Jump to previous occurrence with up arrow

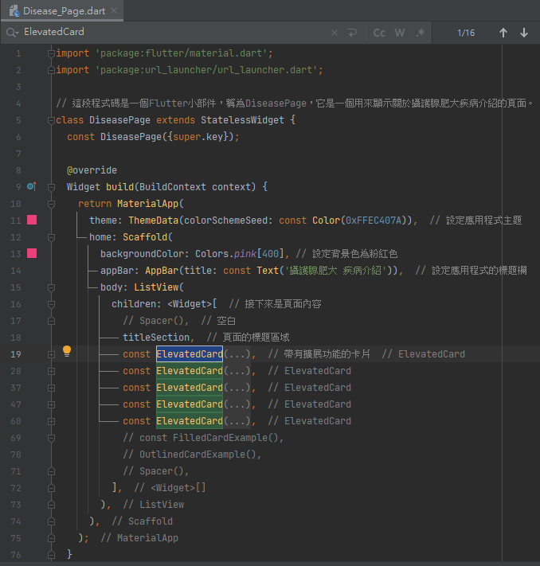[x=503, y=33]
